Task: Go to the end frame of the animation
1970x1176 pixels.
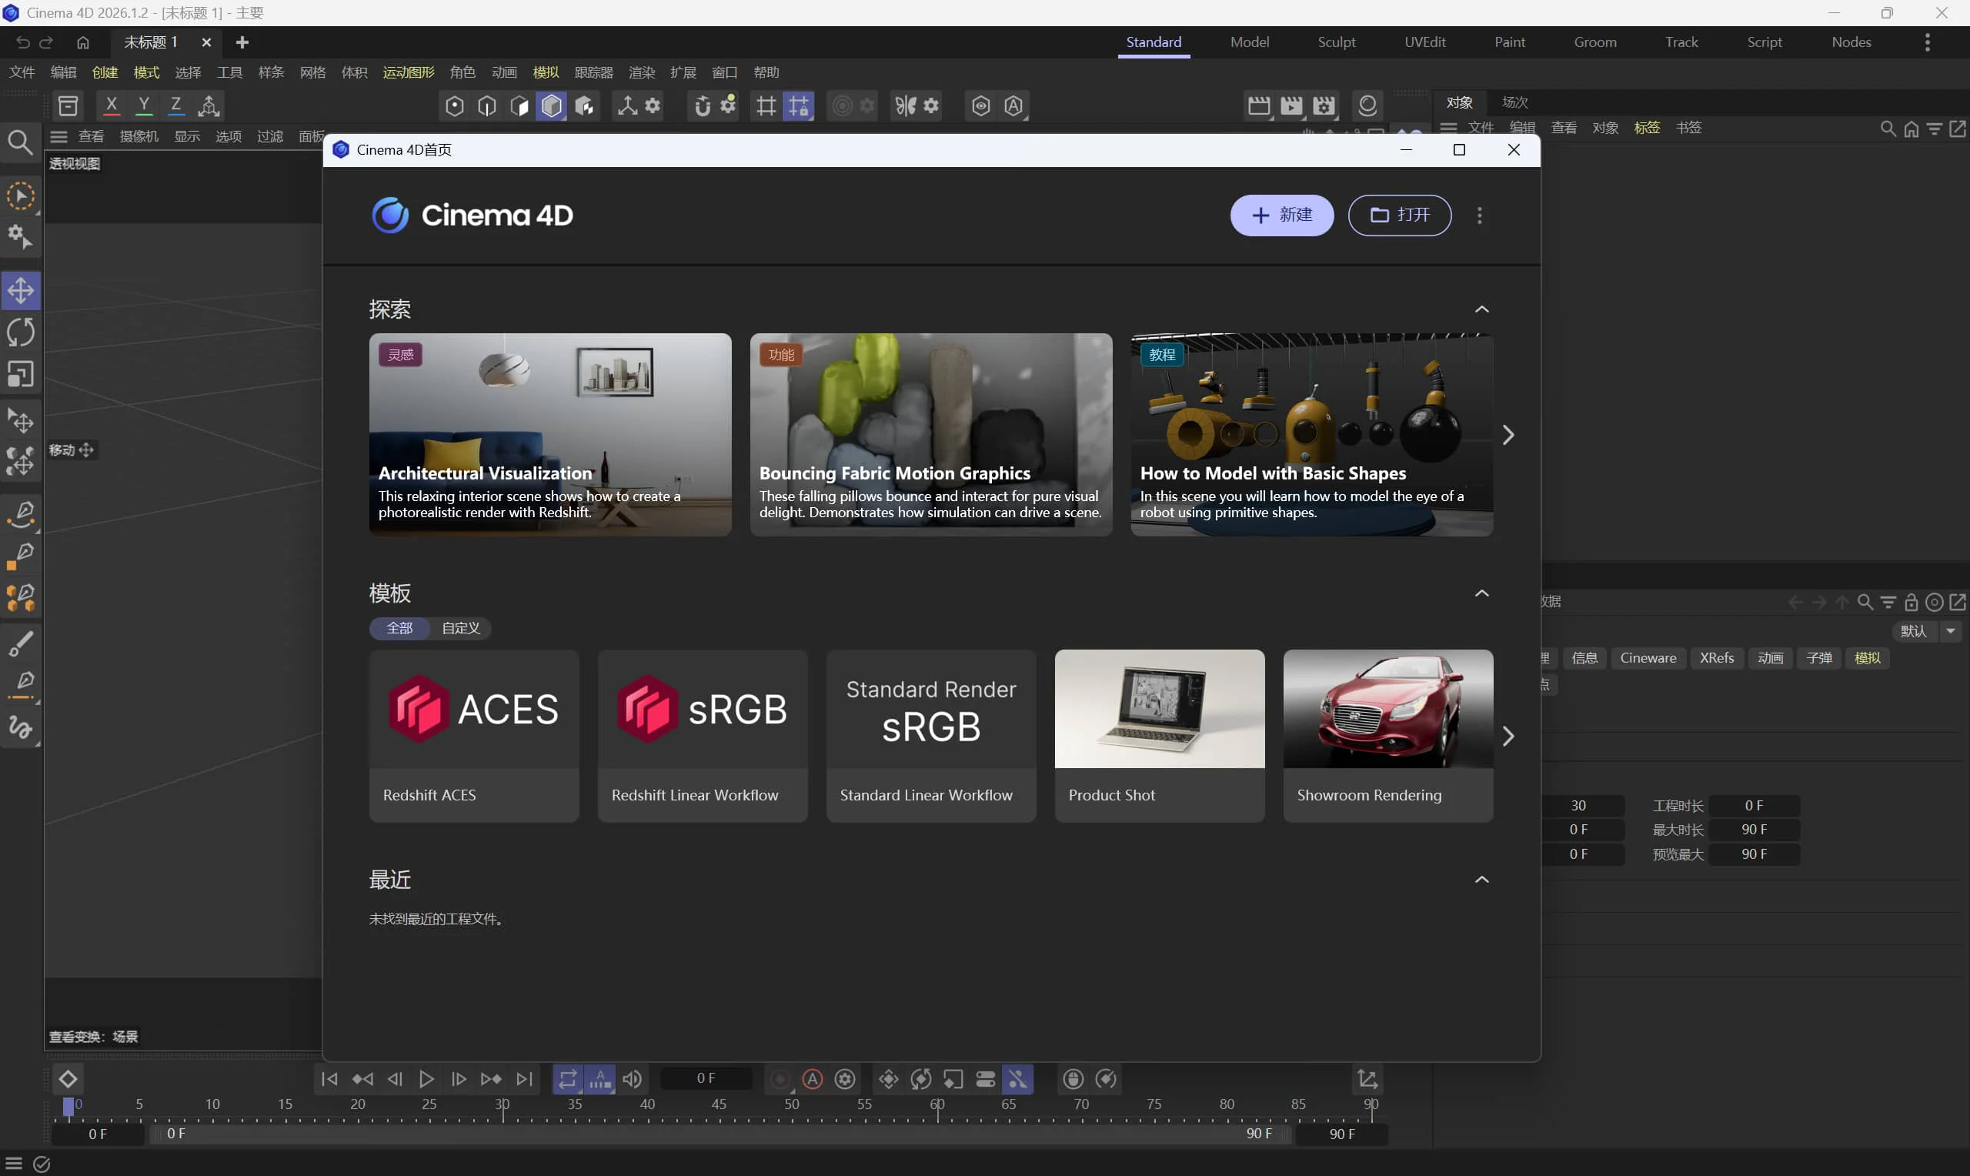Action: tap(523, 1078)
